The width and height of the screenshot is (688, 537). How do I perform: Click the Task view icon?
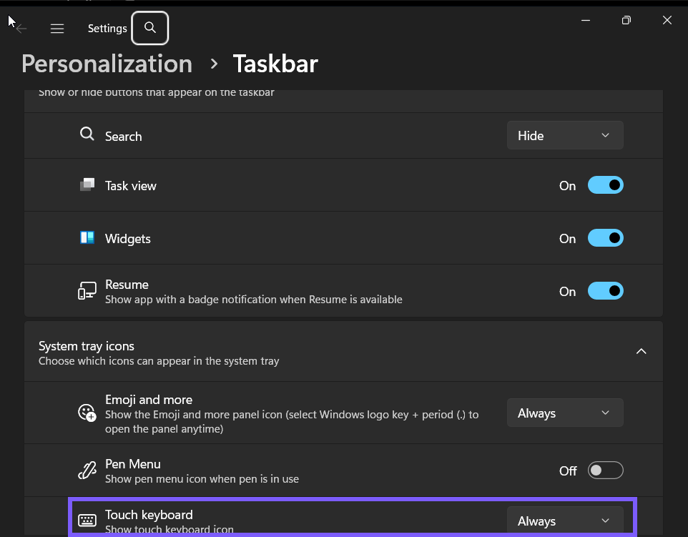(87, 184)
